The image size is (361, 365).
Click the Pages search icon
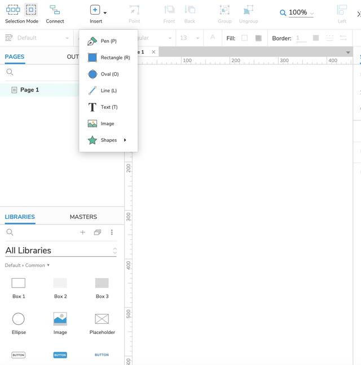[10, 72]
